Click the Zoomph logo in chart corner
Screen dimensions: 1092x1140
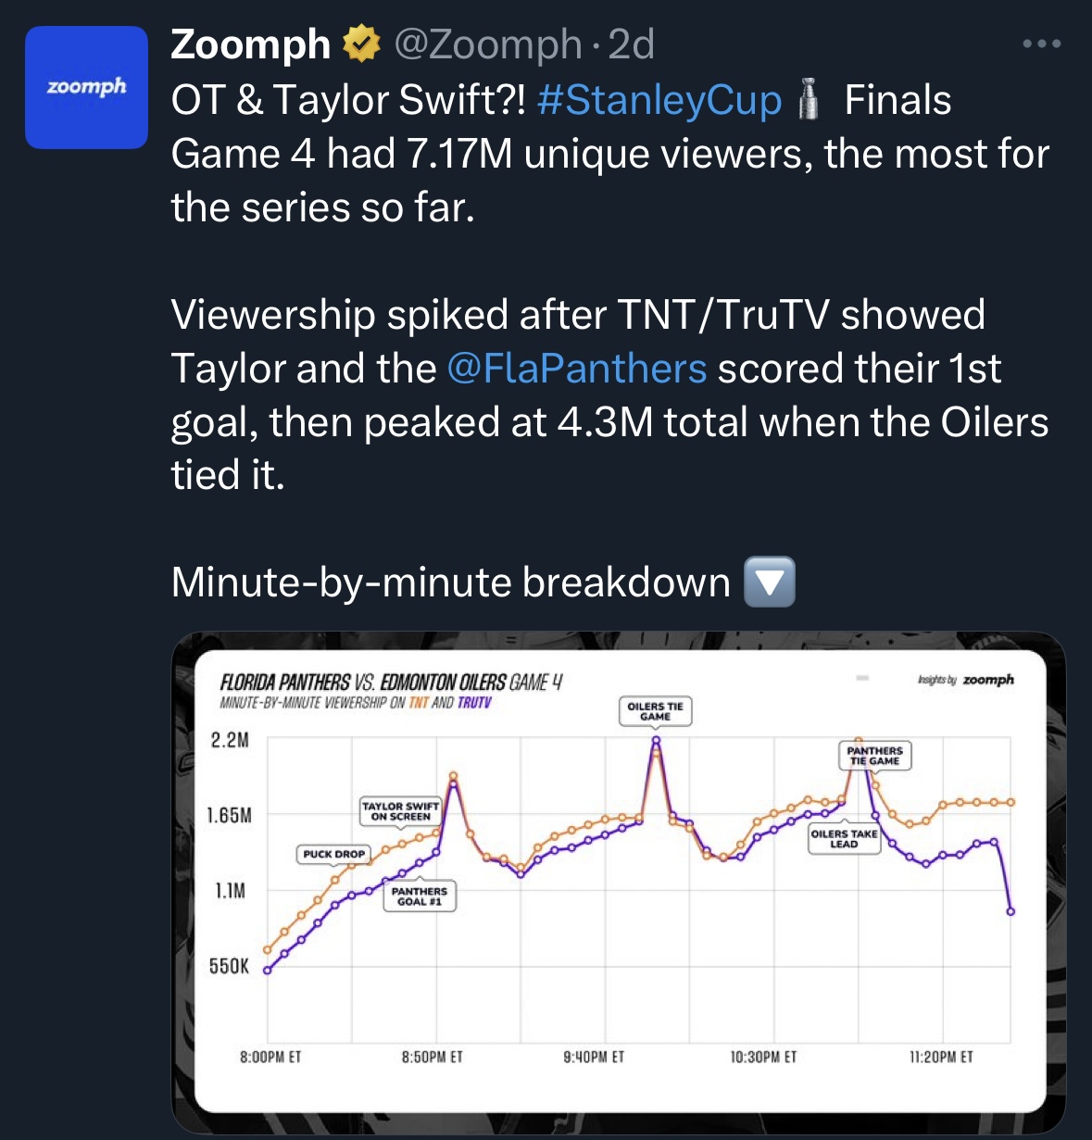pyautogui.click(x=966, y=679)
